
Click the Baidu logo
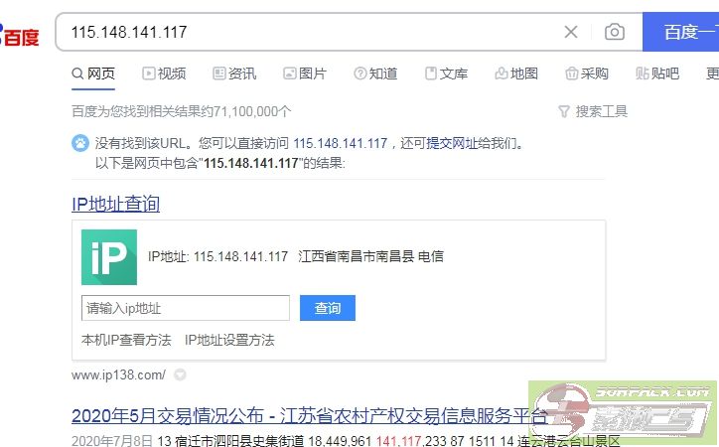pyautogui.click(x=20, y=35)
